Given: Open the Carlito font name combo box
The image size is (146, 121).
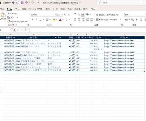Looking at the screenshot, I should [43, 15].
